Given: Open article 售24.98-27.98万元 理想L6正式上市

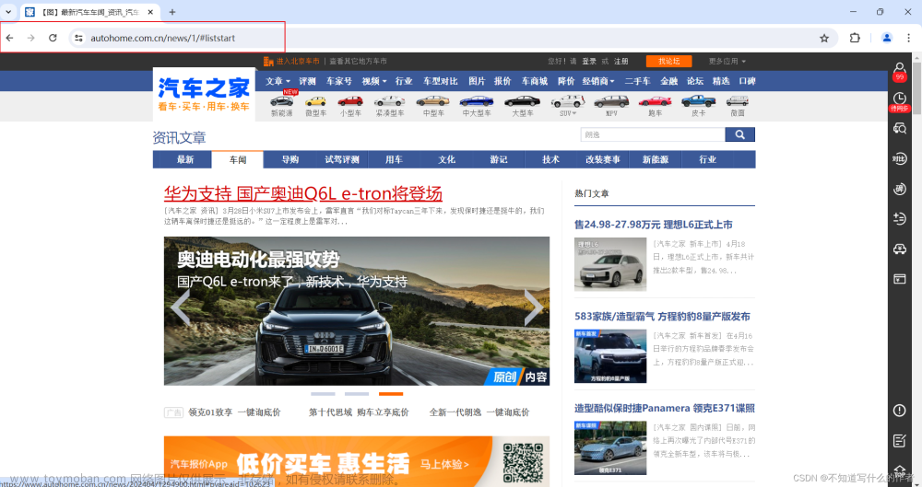Looking at the screenshot, I should (654, 225).
